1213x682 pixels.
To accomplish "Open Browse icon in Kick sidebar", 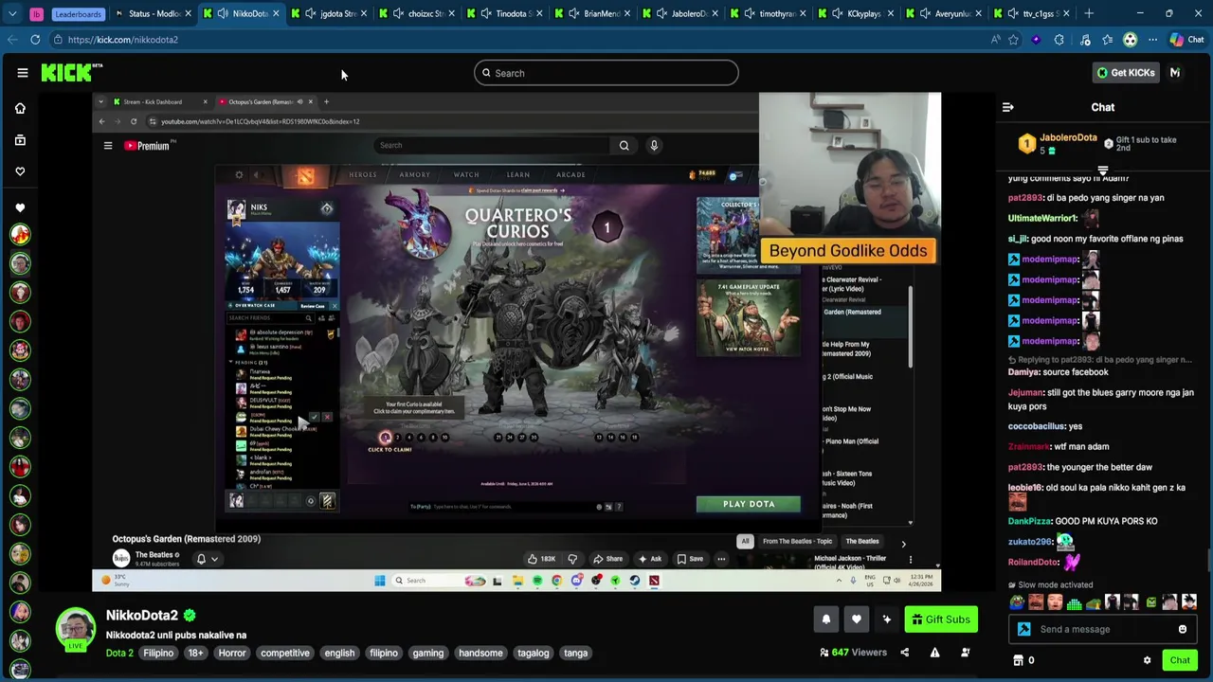I will (20, 140).
